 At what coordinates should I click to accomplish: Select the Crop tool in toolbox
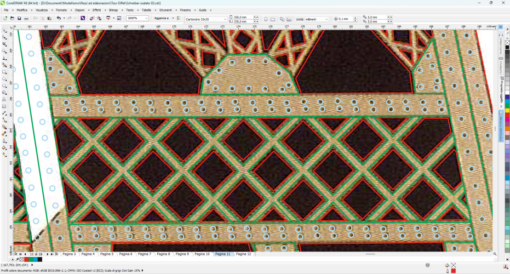pyautogui.click(x=4, y=44)
